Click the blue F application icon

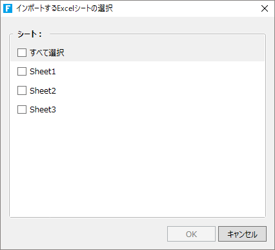click(x=8, y=8)
